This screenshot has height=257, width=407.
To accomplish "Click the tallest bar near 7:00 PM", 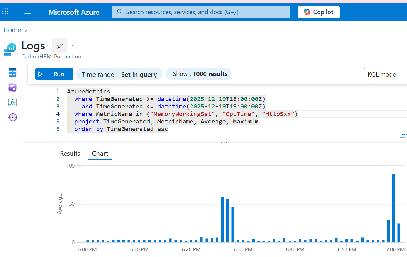I will tap(394, 208).
